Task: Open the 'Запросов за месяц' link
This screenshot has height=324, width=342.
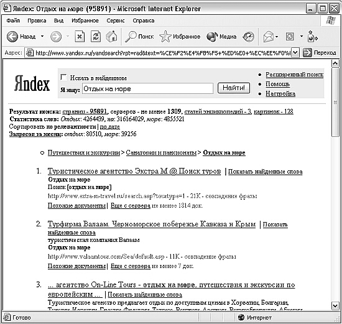Action: click(x=35, y=134)
